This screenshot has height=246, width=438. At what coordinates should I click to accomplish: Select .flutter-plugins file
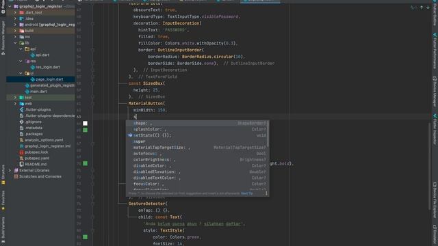[35, 109]
